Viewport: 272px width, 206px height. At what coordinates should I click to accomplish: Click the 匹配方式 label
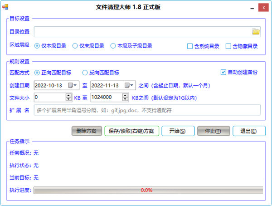(19, 73)
